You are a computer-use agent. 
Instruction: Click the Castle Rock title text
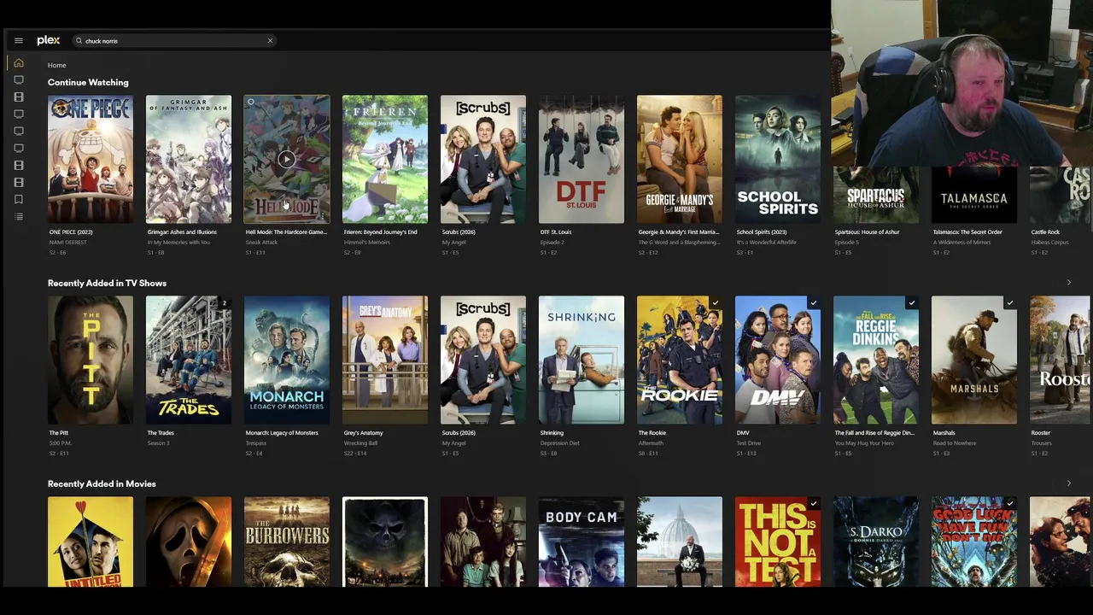pyautogui.click(x=1045, y=231)
